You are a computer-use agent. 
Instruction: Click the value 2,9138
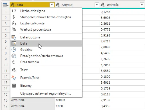pyautogui.click(x=106, y=100)
